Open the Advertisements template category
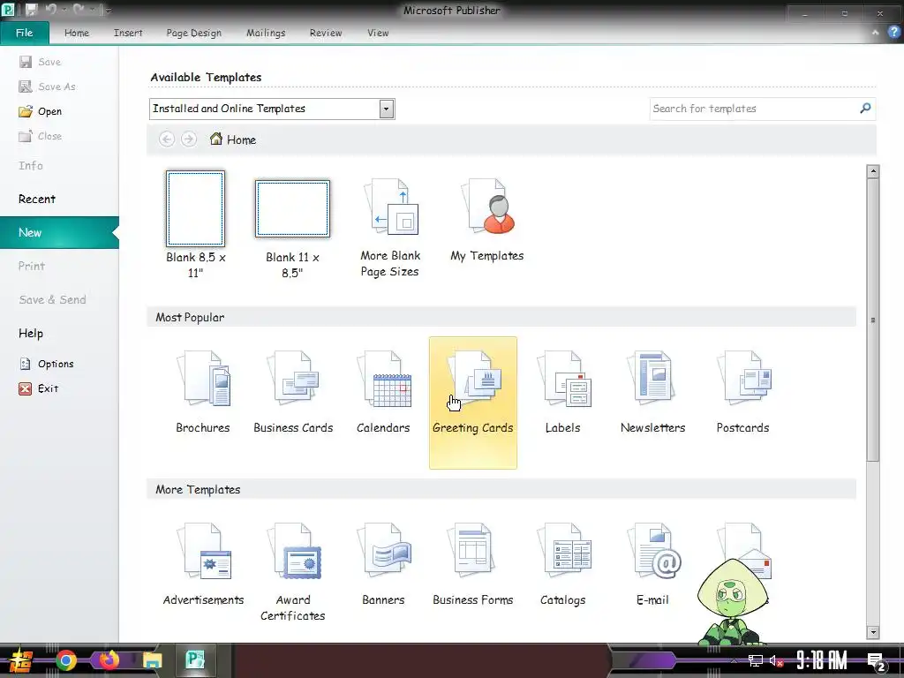 pyautogui.click(x=203, y=564)
